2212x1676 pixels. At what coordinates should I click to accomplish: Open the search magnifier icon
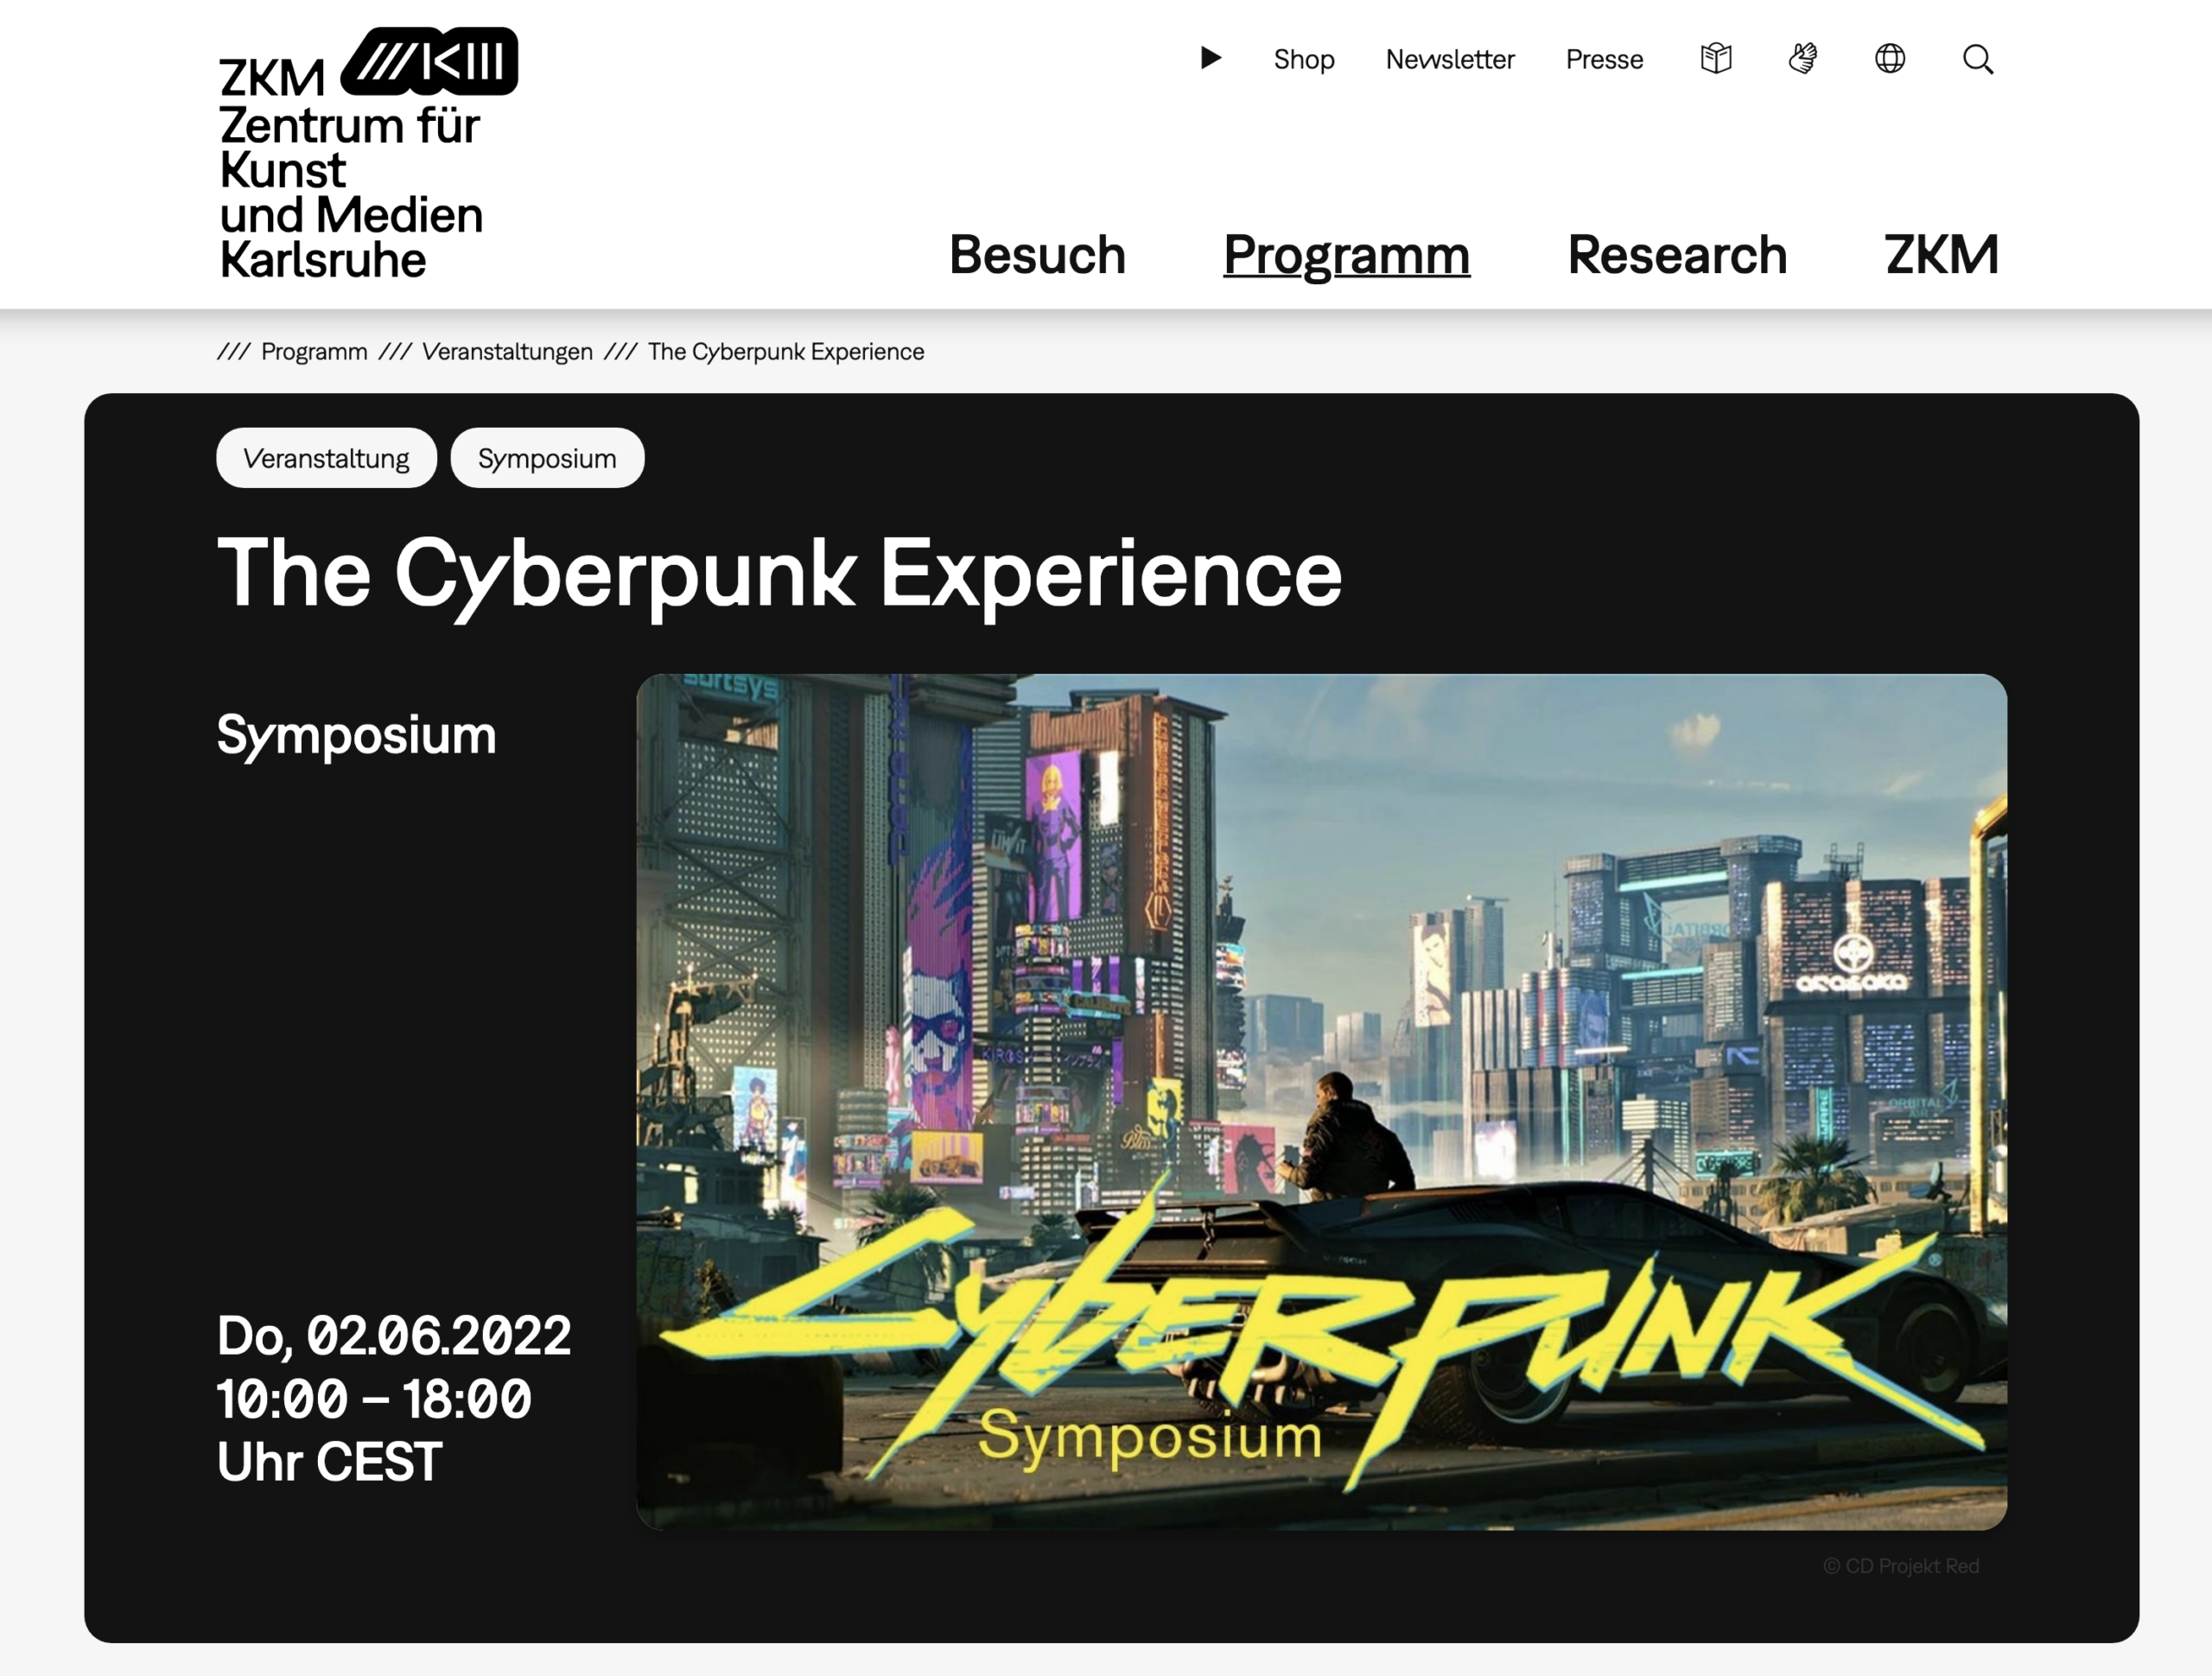(x=1977, y=59)
